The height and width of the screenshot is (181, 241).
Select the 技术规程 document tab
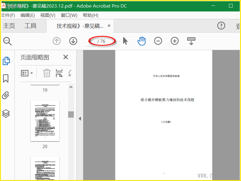[80, 26]
